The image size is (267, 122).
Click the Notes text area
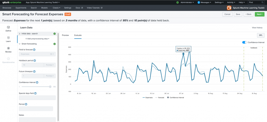coord(37,120)
